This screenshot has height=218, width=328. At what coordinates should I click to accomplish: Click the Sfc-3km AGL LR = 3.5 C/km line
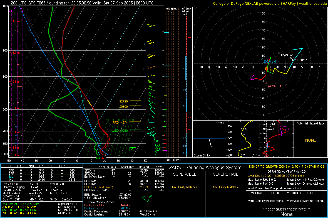[21, 204]
